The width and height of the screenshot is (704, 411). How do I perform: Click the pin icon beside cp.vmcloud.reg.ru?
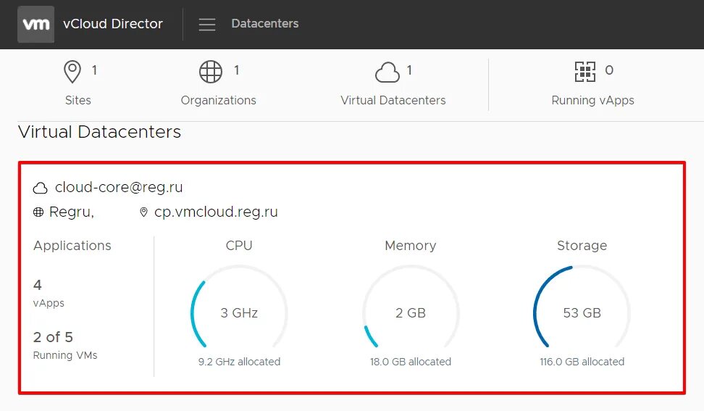[x=143, y=212]
